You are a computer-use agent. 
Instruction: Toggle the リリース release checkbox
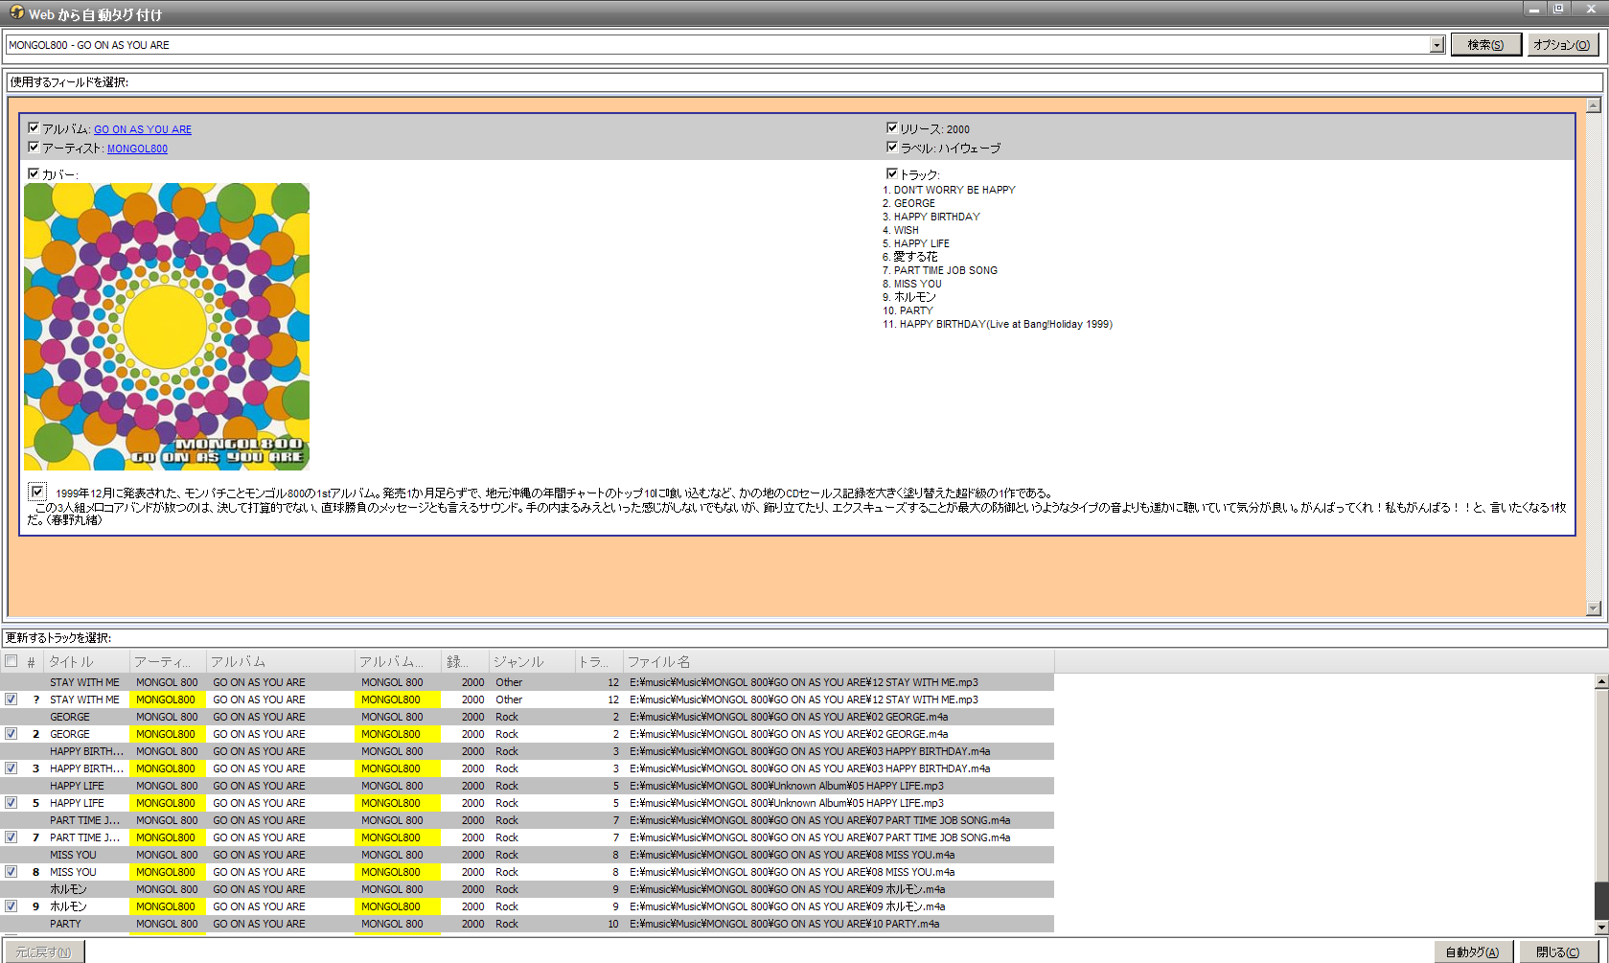click(892, 127)
